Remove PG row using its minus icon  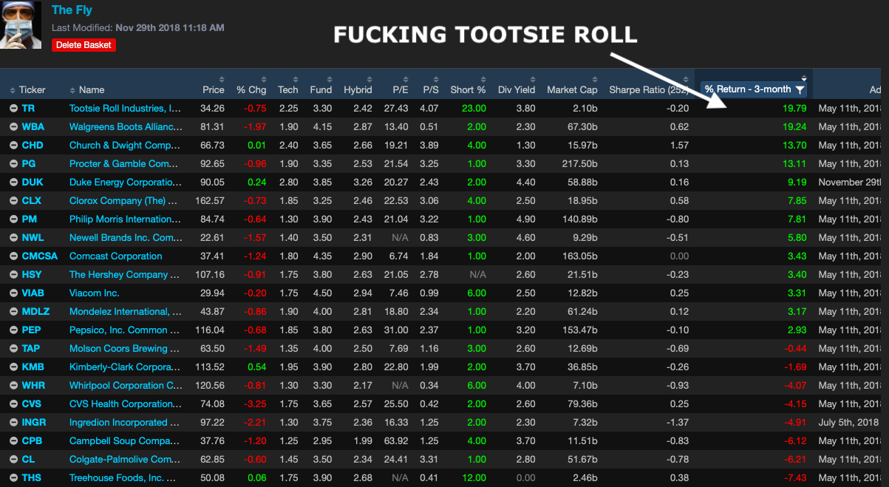coord(13,163)
